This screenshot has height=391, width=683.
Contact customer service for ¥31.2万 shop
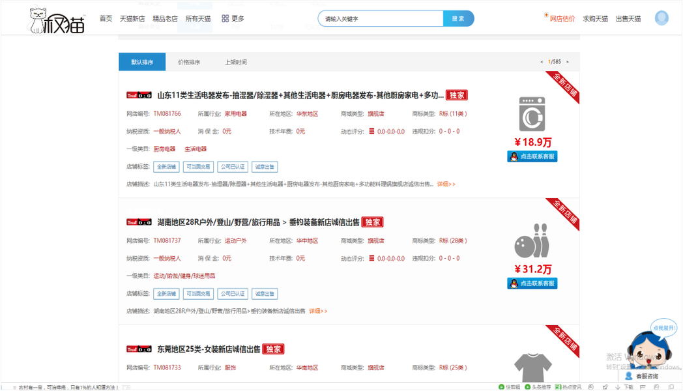(x=532, y=283)
